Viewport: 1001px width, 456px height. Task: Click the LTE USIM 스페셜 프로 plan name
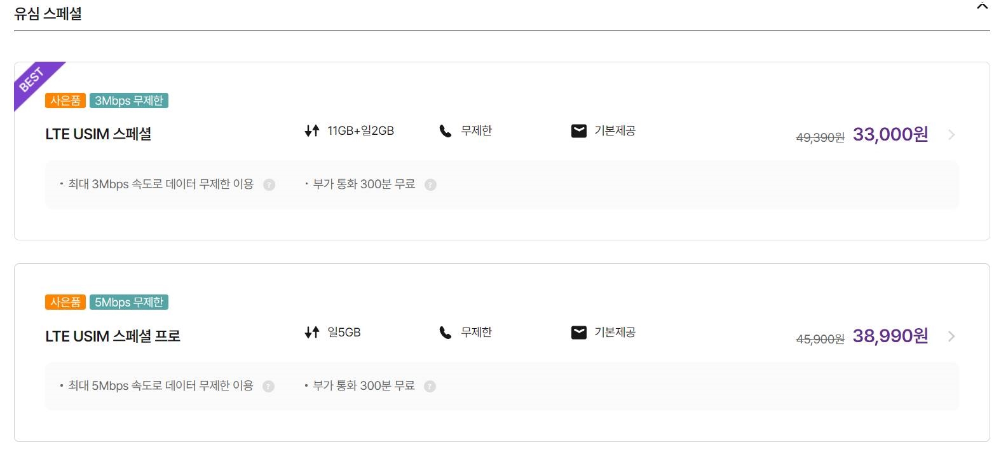(112, 336)
